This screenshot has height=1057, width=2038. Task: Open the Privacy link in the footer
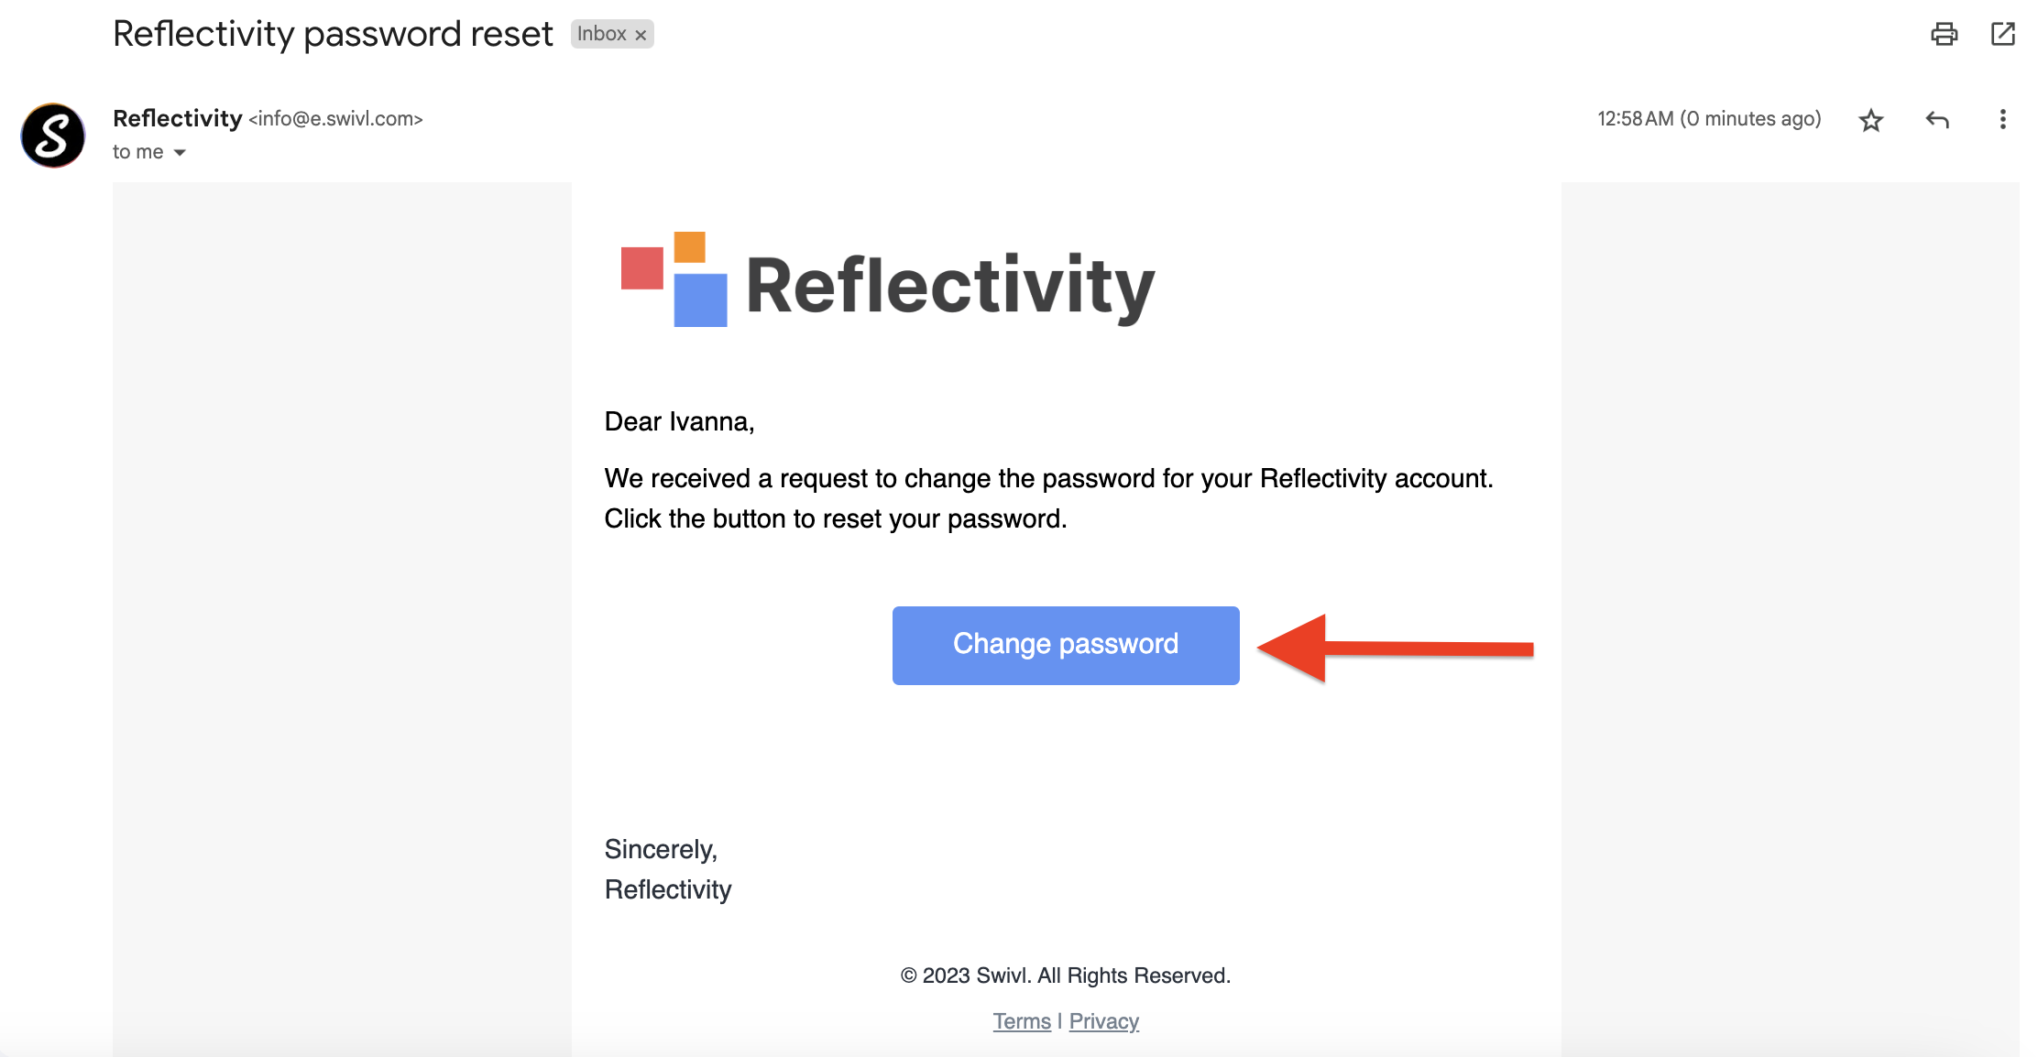click(x=1103, y=1021)
